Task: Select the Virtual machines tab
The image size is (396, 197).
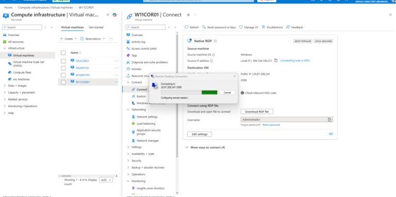Action: [72, 27]
